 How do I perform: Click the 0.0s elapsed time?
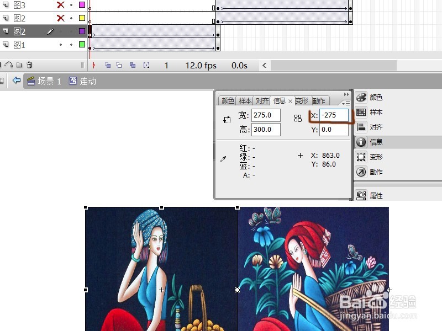(239, 66)
